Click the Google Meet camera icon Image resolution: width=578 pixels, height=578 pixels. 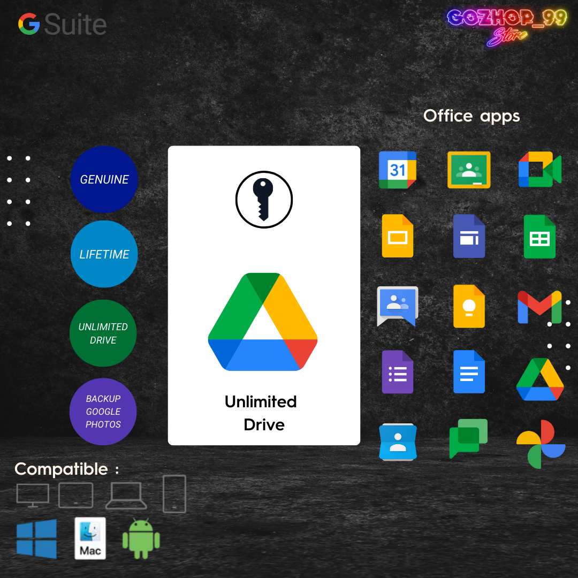pos(539,169)
